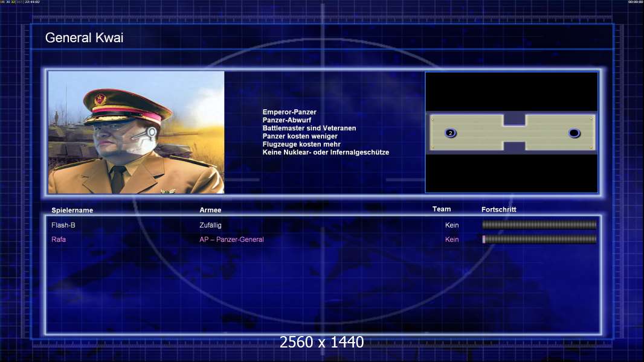Select player name Rafa
This screenshot has height=362, width=644.
click(59, 240)
